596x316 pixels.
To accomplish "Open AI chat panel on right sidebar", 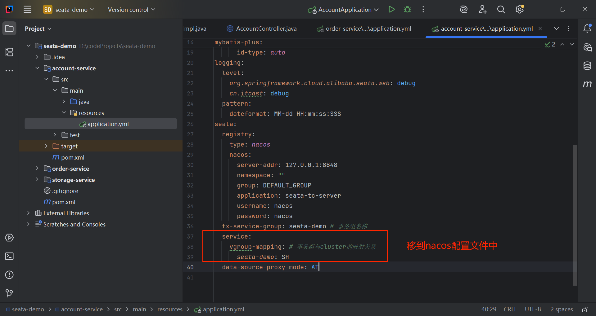I will click(587, 47).
